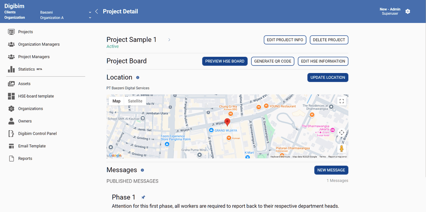426x212 pixels.
Task: Select the Street View pegman icon
Action: tap(342, 148)
